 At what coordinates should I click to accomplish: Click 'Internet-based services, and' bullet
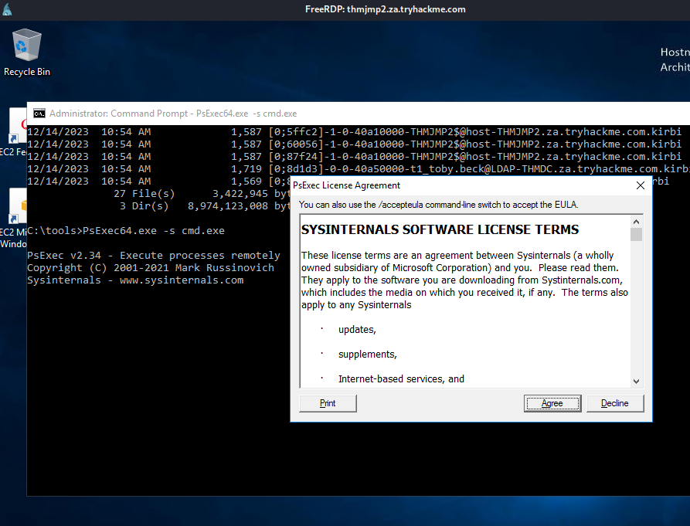pos(401,378)
